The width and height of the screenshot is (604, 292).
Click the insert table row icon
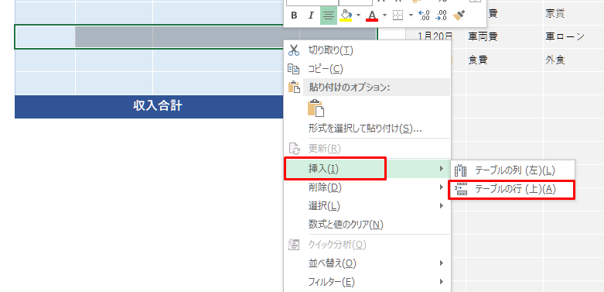(461, 190)
